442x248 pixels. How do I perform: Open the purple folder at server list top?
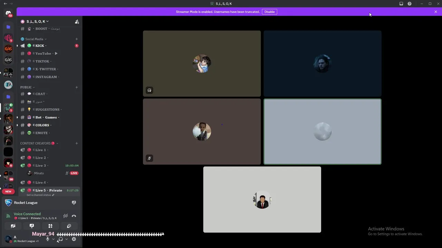point(8,27)
